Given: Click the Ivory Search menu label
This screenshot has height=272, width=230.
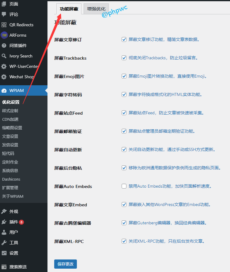Looking at the screenshot, I should point(21,56).
